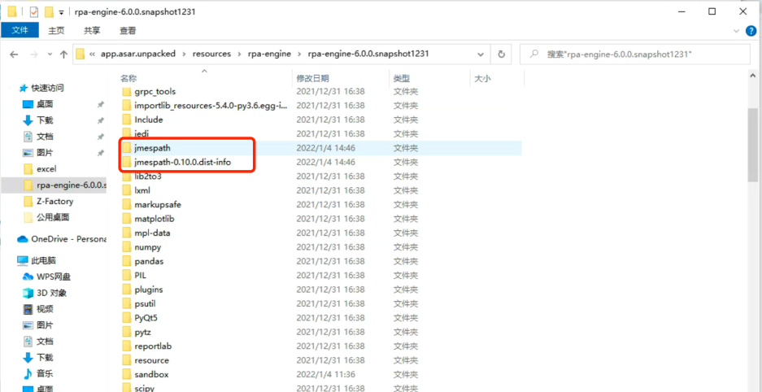Select jmespath-0.10.0.dist-info folder icon
Viewport: 762px width, 392px height.
tap(126, 162)
